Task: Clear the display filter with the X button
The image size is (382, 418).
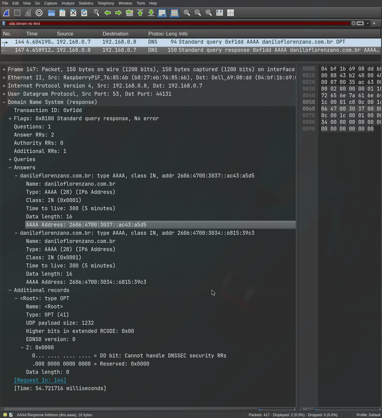Action: tap(353, 23)
